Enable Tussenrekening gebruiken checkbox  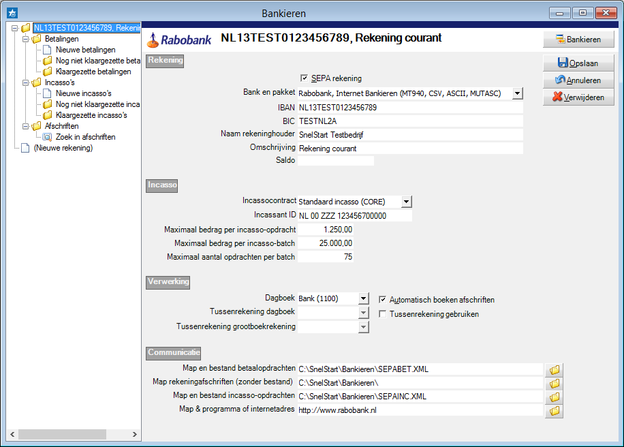(383, 314)
